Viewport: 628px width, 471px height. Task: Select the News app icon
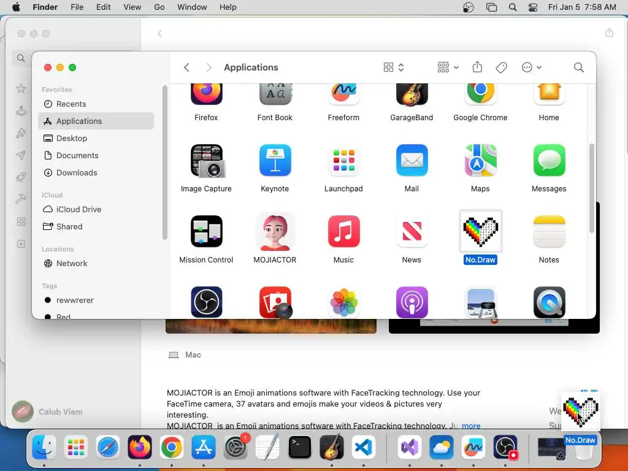pos(412,231)
